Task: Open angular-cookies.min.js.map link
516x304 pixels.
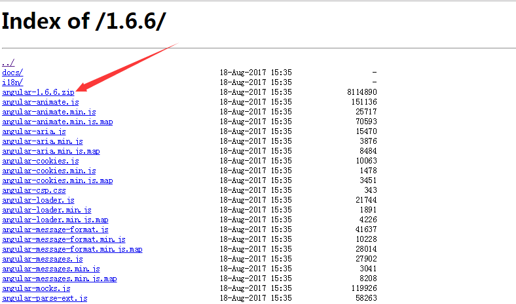Action: tap(58, 180)
